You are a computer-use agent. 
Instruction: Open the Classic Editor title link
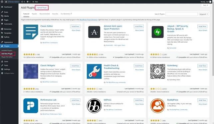[47, 26]
